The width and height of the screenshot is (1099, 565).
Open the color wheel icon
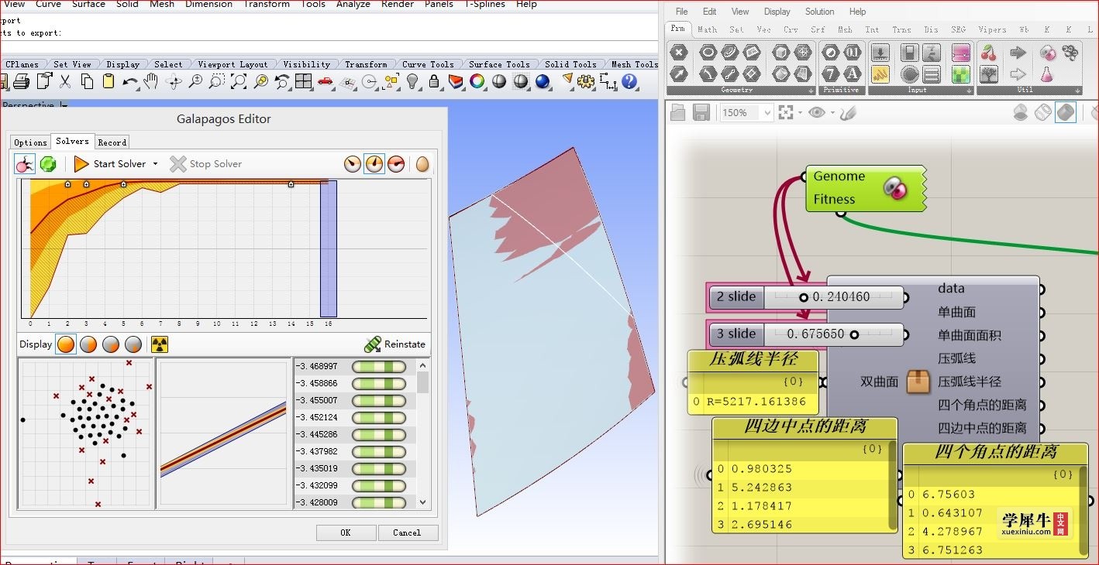point(477,81)
